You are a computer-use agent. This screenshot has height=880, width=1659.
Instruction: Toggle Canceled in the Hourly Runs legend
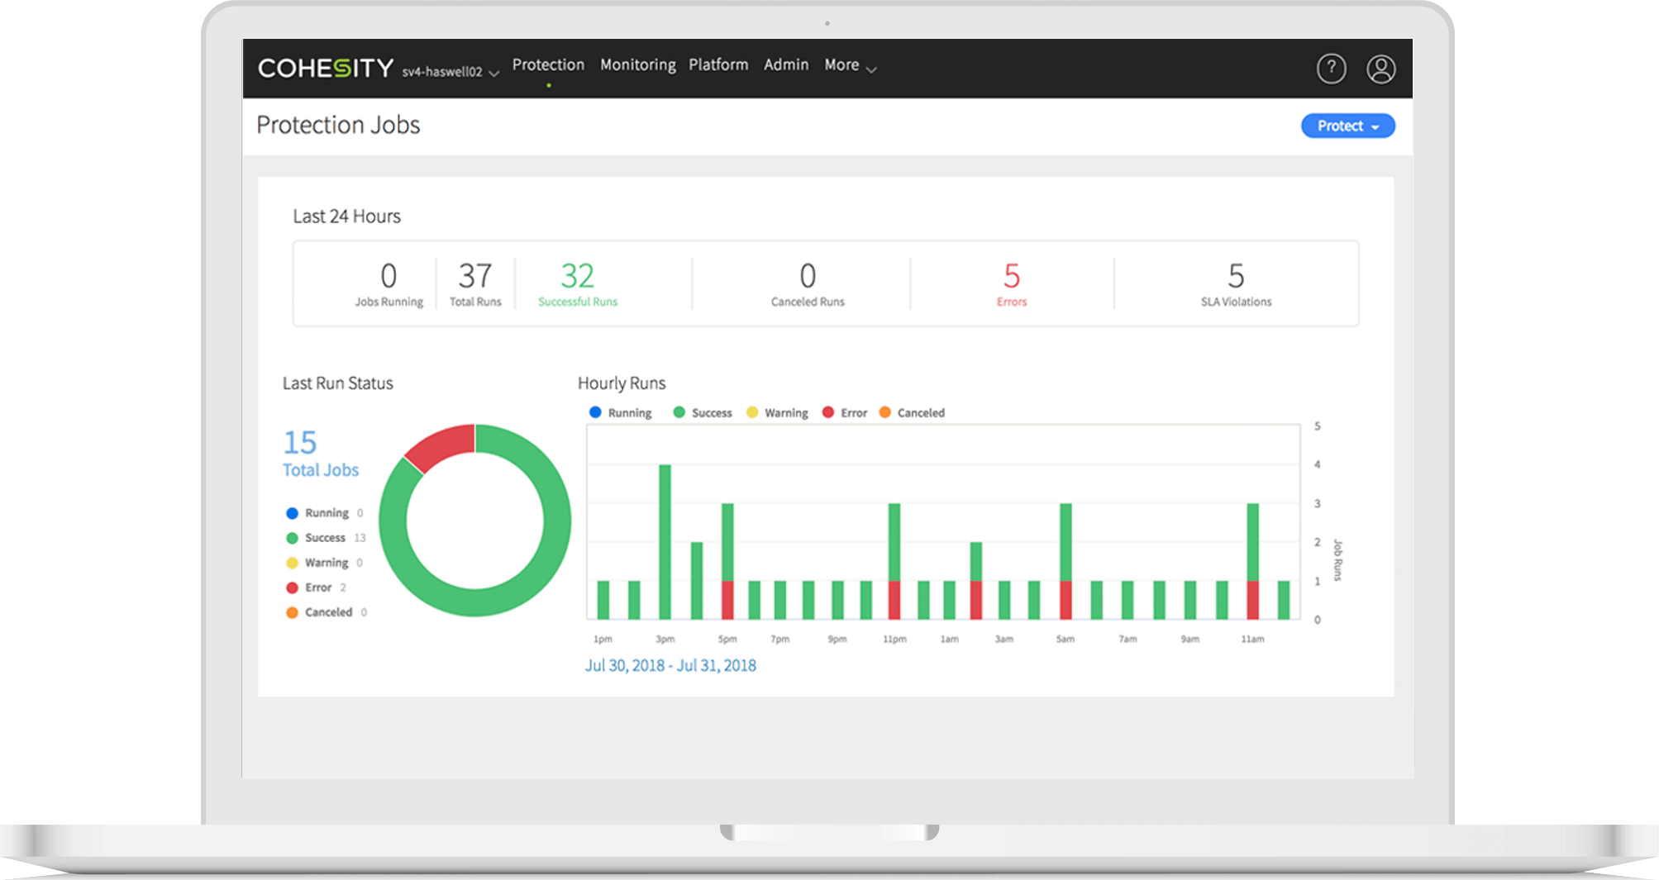912,412
